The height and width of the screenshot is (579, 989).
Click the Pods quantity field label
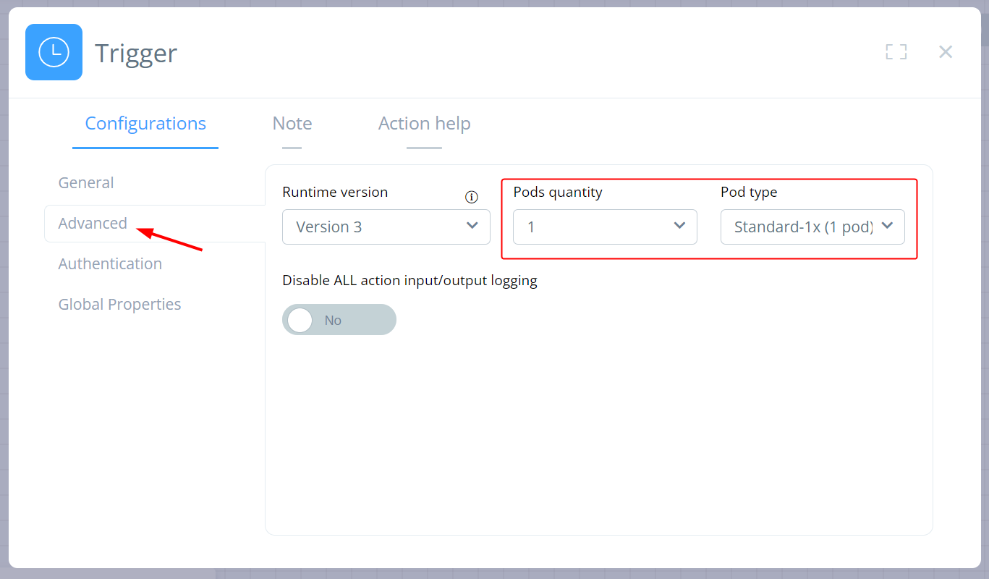pos(558,193)
